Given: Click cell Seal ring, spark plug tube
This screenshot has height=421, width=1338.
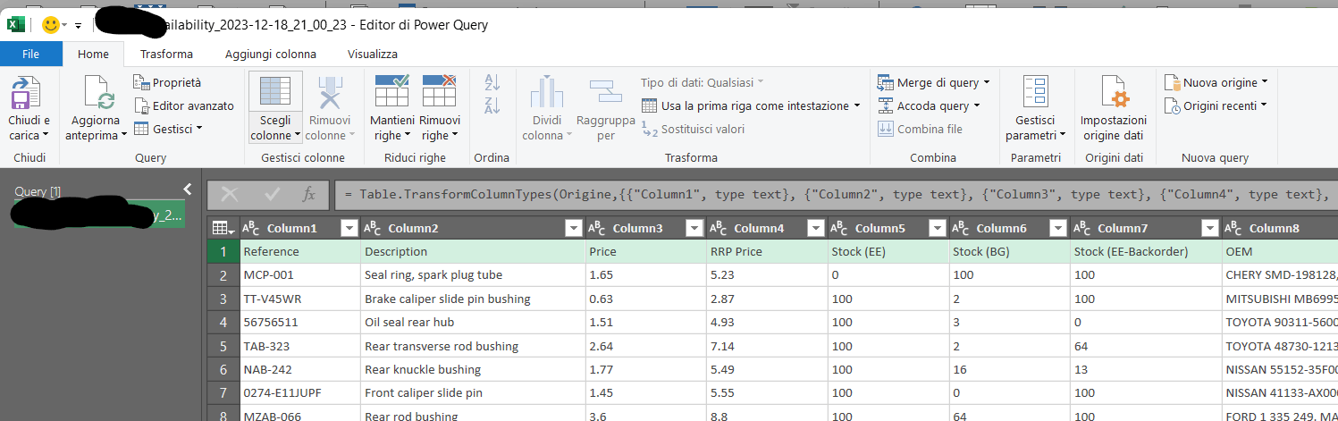Looking at the screenshot, I should click(x=473, y=274).
